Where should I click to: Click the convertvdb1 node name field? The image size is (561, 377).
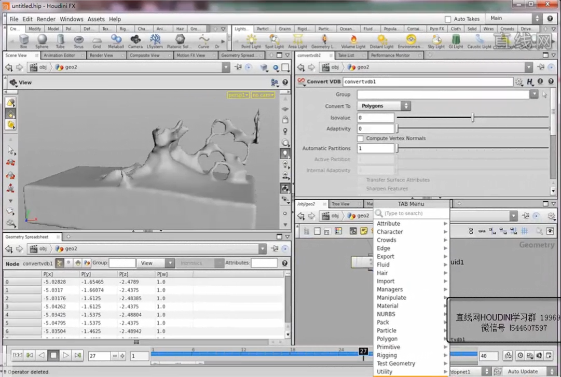(x=428, y=82)
